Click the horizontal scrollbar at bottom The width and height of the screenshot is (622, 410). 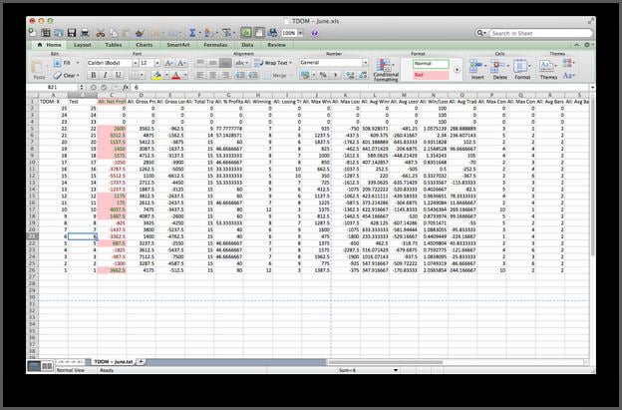pos(385,362)
